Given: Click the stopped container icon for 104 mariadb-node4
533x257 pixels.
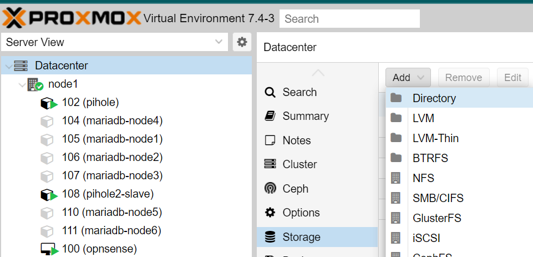Looking at the screenshot, I should coord(47,121).
